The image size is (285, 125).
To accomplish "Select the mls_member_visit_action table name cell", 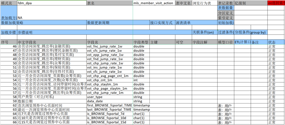I will 153,3.
